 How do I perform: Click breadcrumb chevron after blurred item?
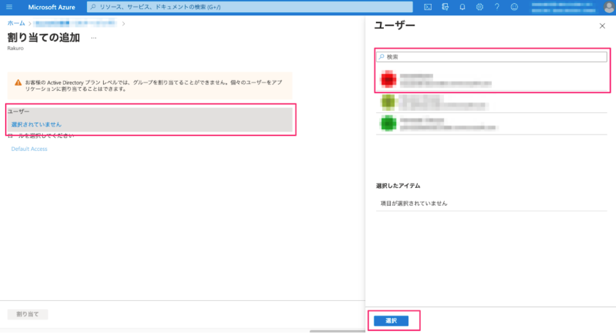click(123, 24)
